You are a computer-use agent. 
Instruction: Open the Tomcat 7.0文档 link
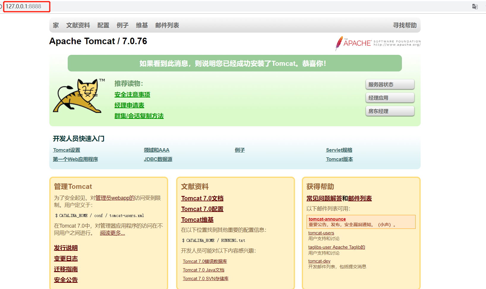pyautogui.click(x=202, y=198)
